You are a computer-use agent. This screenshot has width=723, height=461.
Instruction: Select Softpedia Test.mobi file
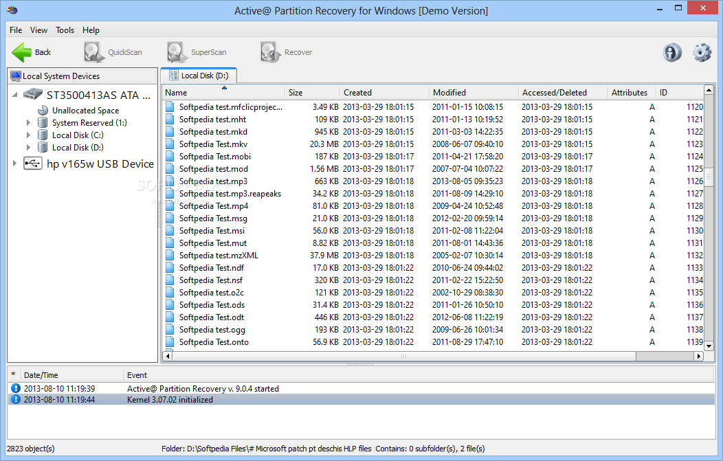434,157
